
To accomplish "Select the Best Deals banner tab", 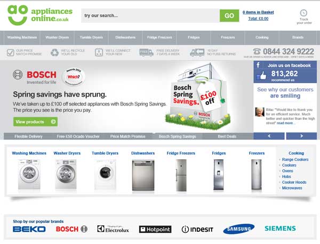I will [227, 136].
